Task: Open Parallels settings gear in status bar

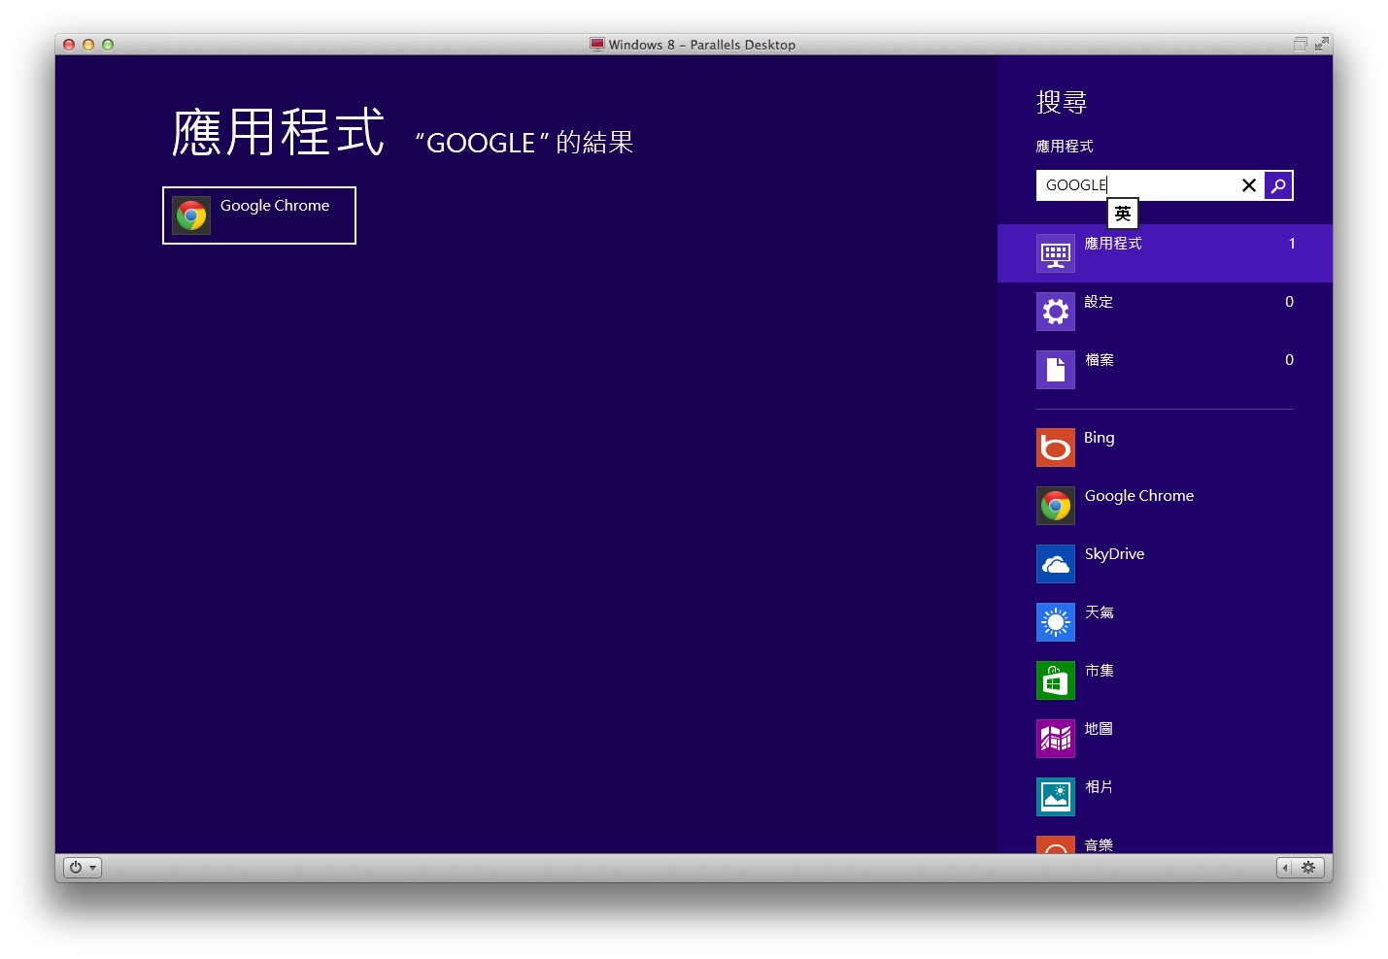Action: tap(1308, 868)
